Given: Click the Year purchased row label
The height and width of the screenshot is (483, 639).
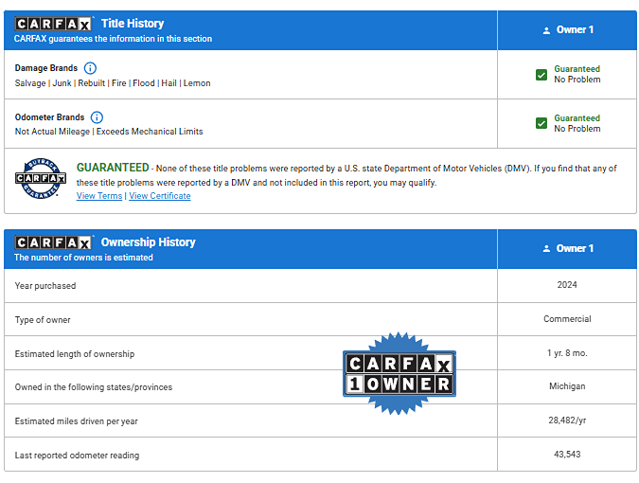Looking at the screenshot, I should [45, 286].
